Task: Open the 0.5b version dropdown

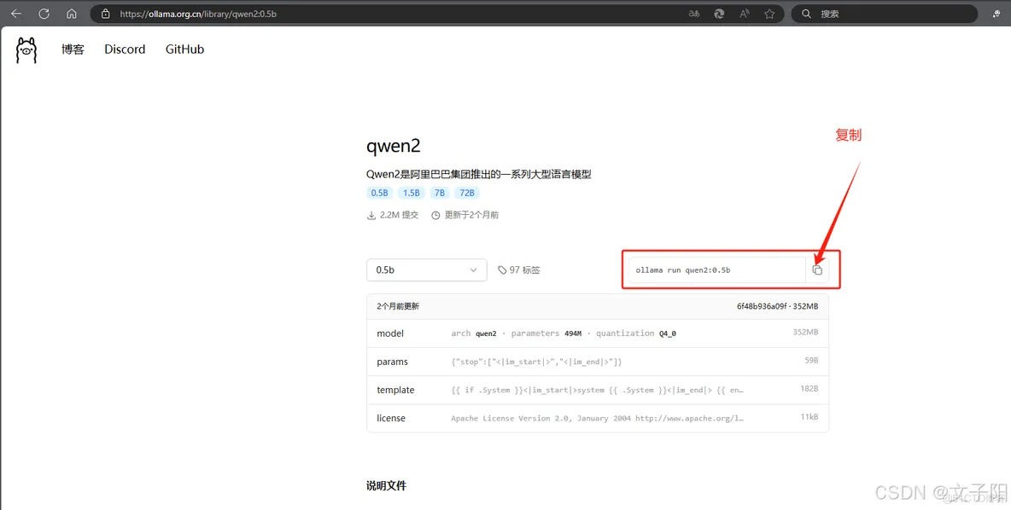Action: tap(426, 269)
